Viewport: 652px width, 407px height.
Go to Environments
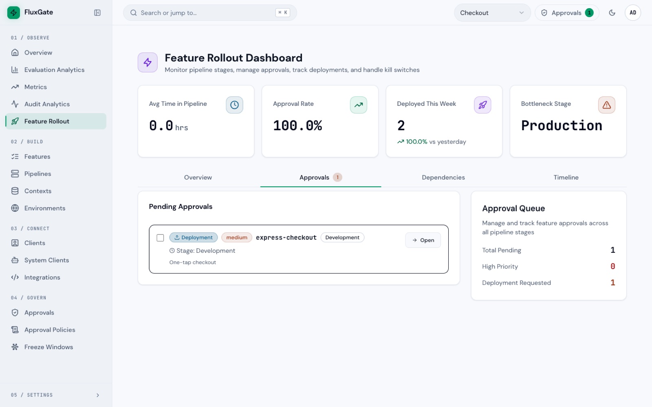[56, 208]
